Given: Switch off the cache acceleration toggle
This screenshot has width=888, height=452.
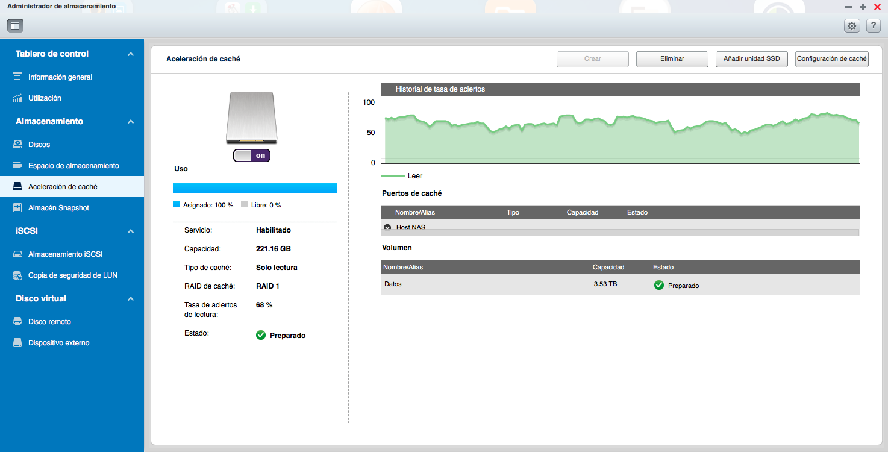Looking at the screenshot, I should click(x=252, y=155).
